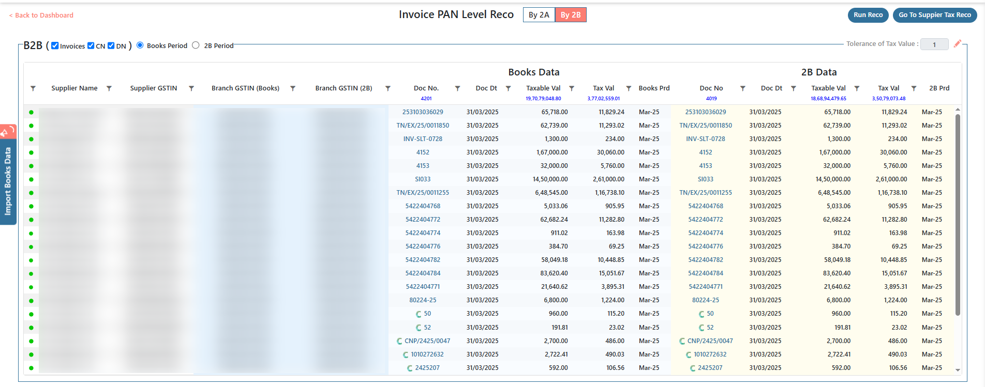Select the Books Period radio button
Screen dimensions: 985x387
140,45
